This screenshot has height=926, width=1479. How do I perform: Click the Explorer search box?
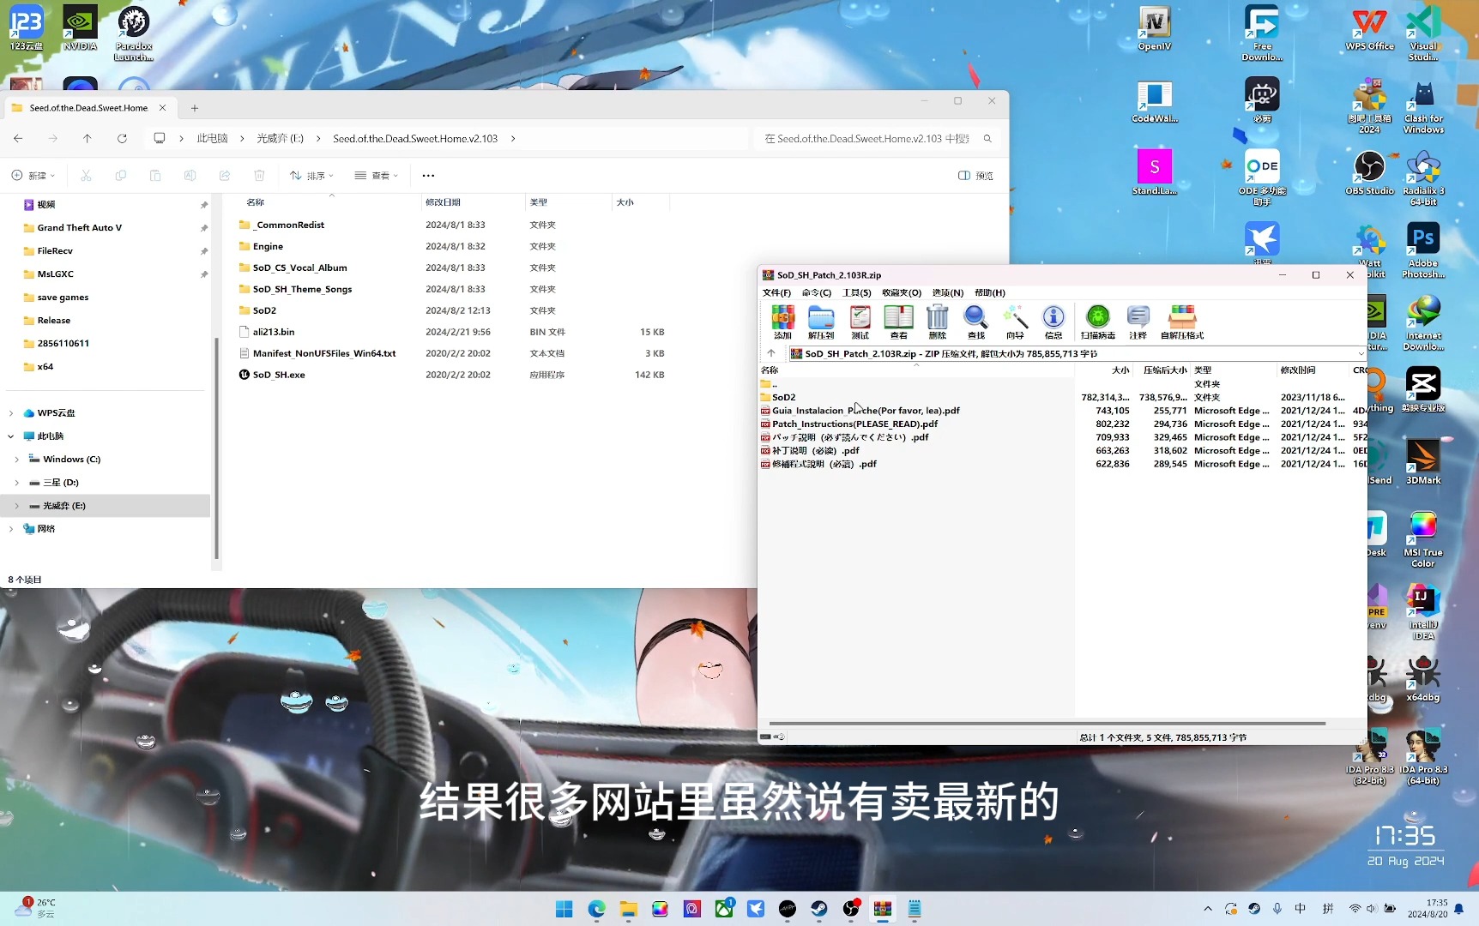(x=878, y=138)
